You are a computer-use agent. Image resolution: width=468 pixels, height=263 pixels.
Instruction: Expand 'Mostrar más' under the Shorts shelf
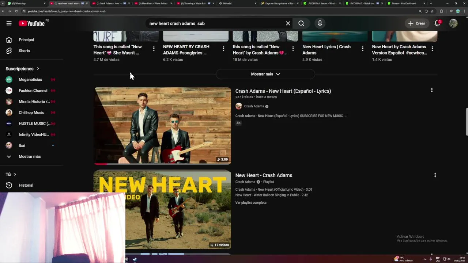pyautogui.click(x=265, y=74)
